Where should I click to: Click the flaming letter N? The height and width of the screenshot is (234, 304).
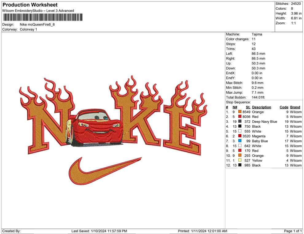tap(48, 116)
